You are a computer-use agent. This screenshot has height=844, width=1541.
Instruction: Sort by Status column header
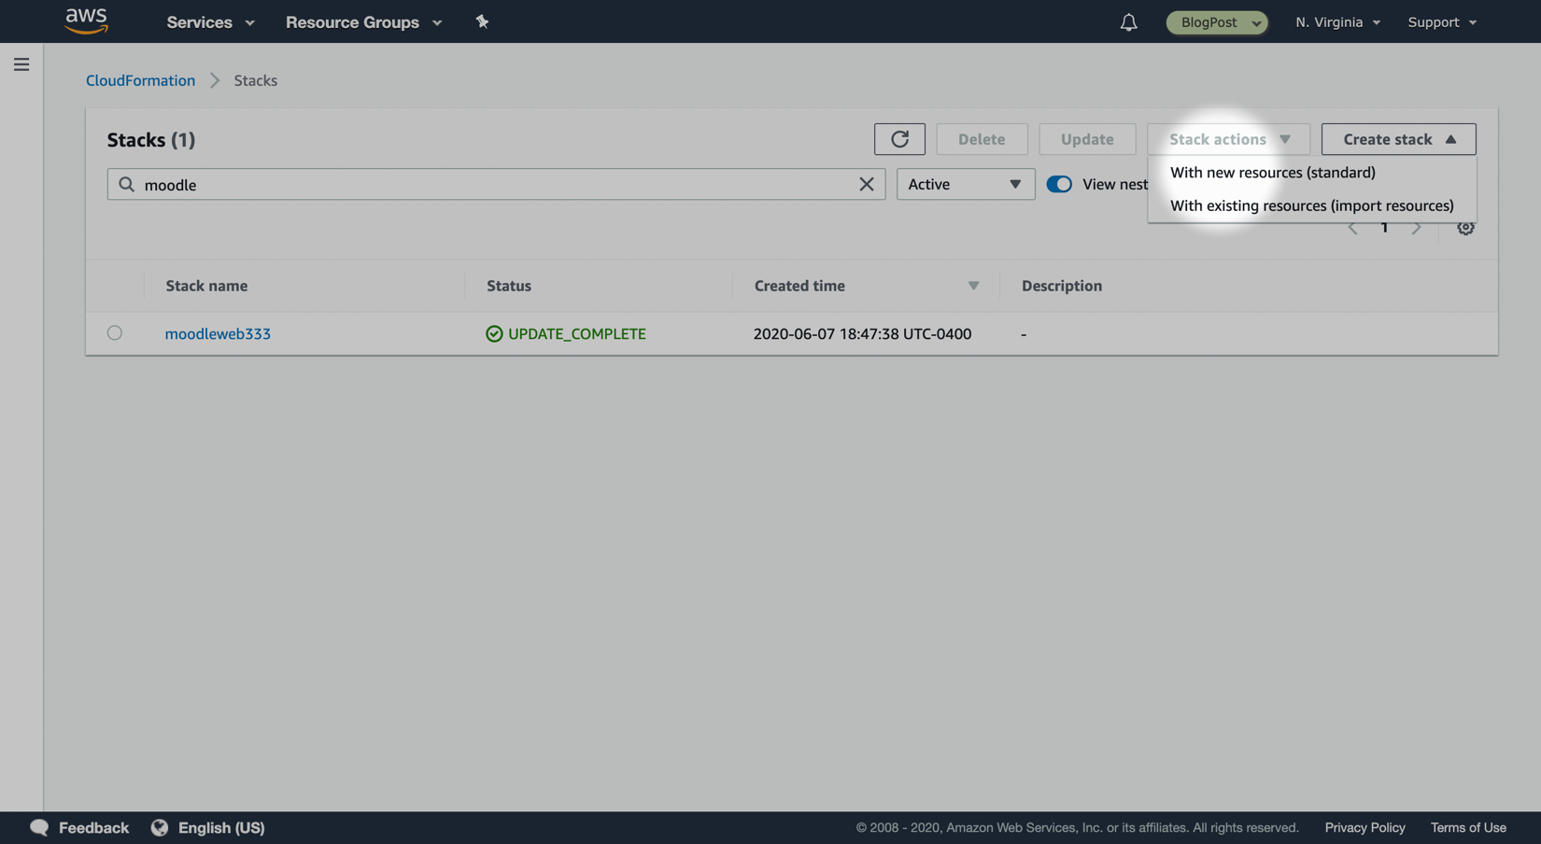(x=509, y=286)
